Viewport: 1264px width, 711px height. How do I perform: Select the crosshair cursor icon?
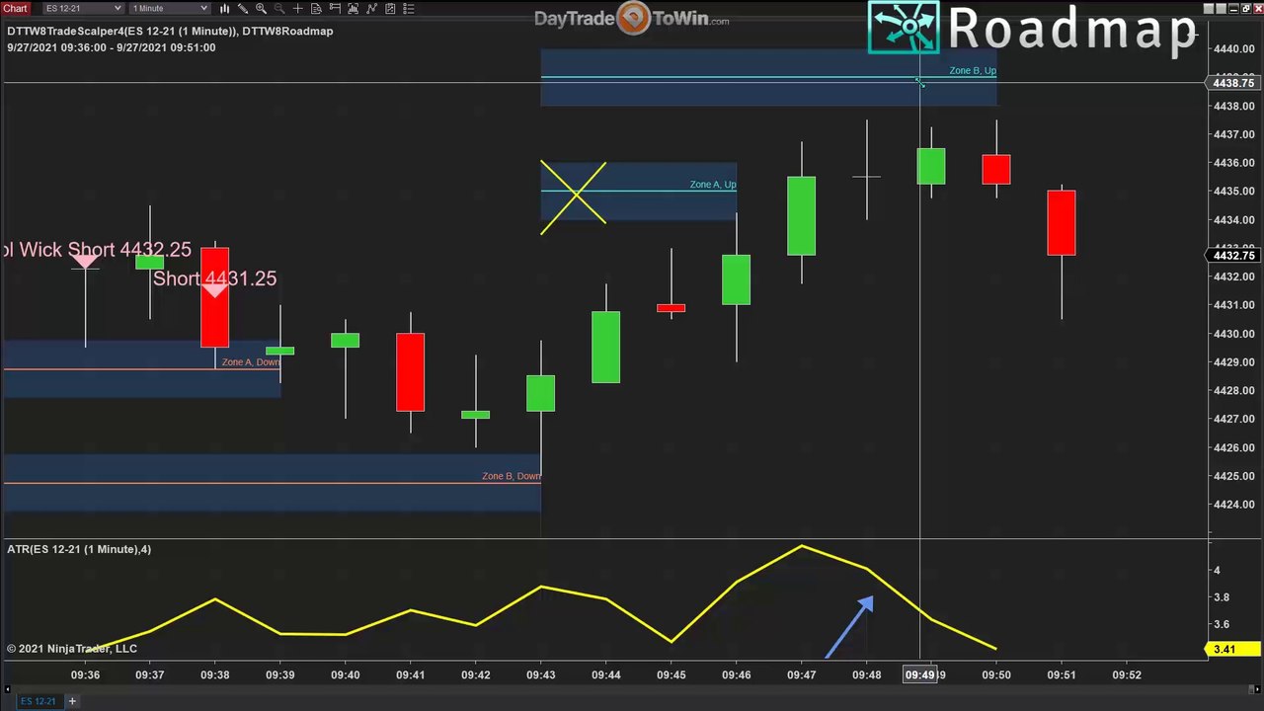tap(297, 8)
